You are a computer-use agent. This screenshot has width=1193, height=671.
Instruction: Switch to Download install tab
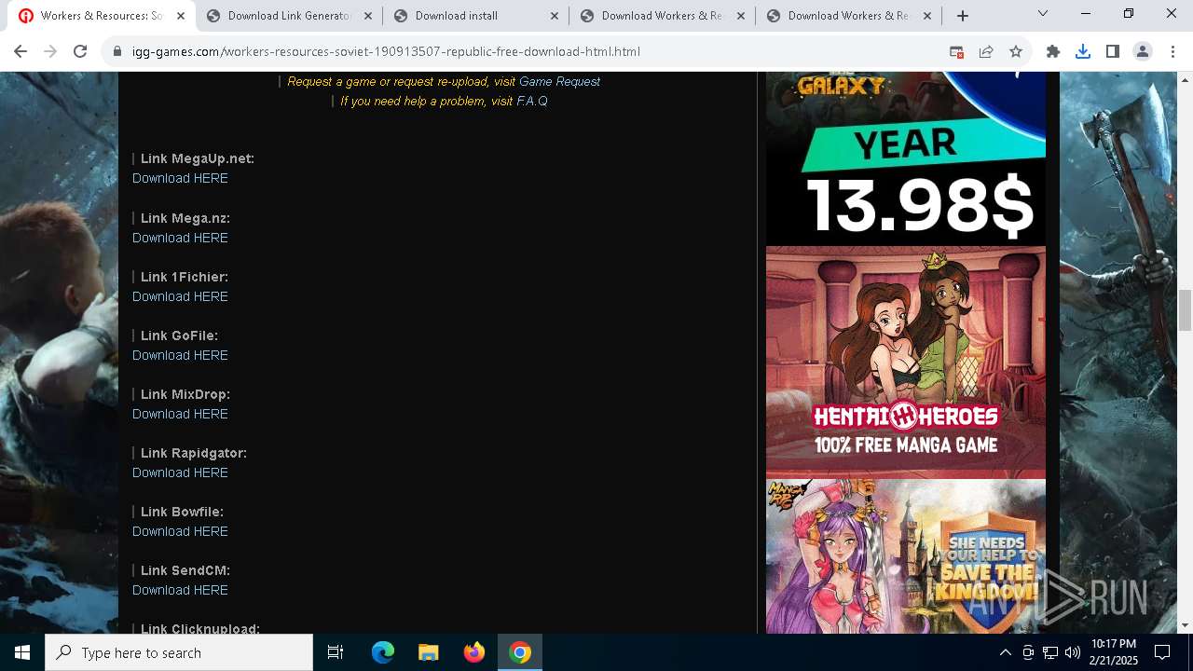(x=475, y=16)
